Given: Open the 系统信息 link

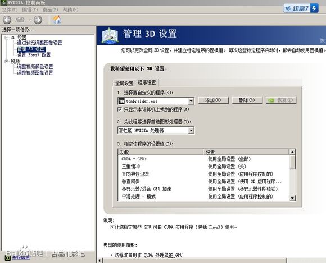Looking at the screenshot, I should (x=21, y=257).
